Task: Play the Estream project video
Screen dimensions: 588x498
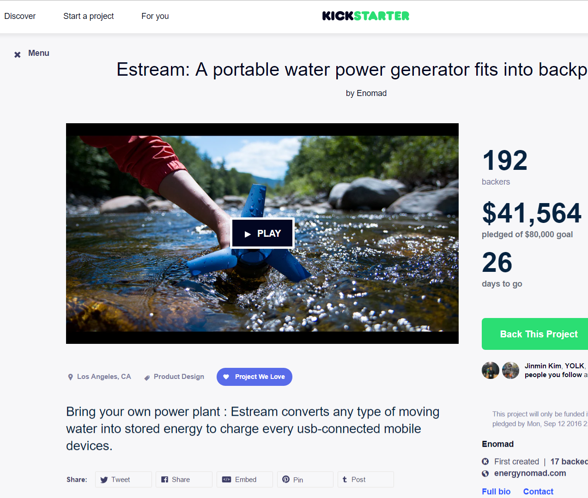Action: pyautogui.click(x=262, y=233)
